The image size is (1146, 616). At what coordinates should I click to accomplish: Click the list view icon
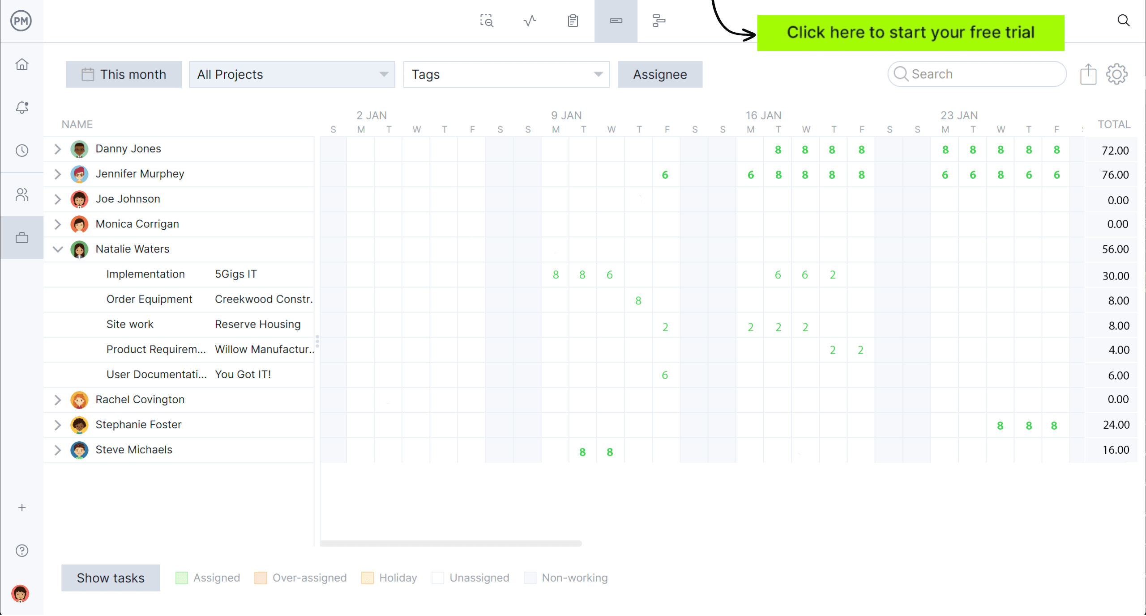(573, 21)
